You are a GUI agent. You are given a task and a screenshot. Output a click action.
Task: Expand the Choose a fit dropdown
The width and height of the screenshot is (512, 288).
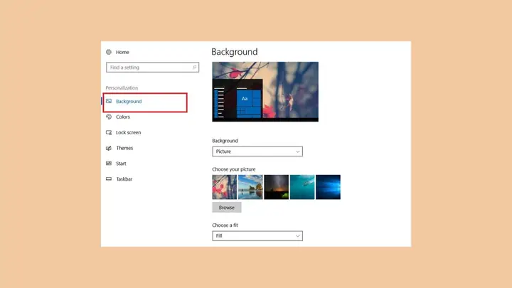(x=257, y=236)
